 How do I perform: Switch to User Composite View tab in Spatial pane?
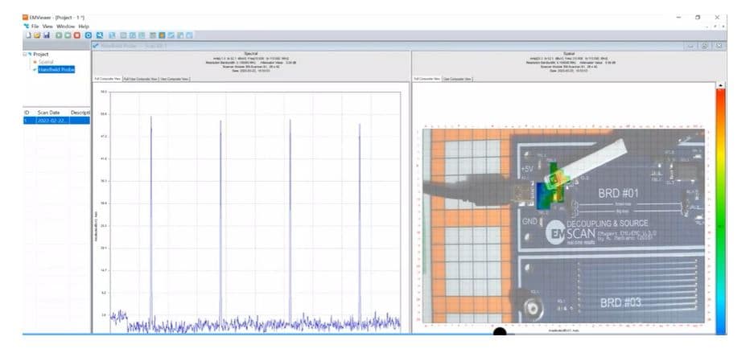tap(457, 79)
